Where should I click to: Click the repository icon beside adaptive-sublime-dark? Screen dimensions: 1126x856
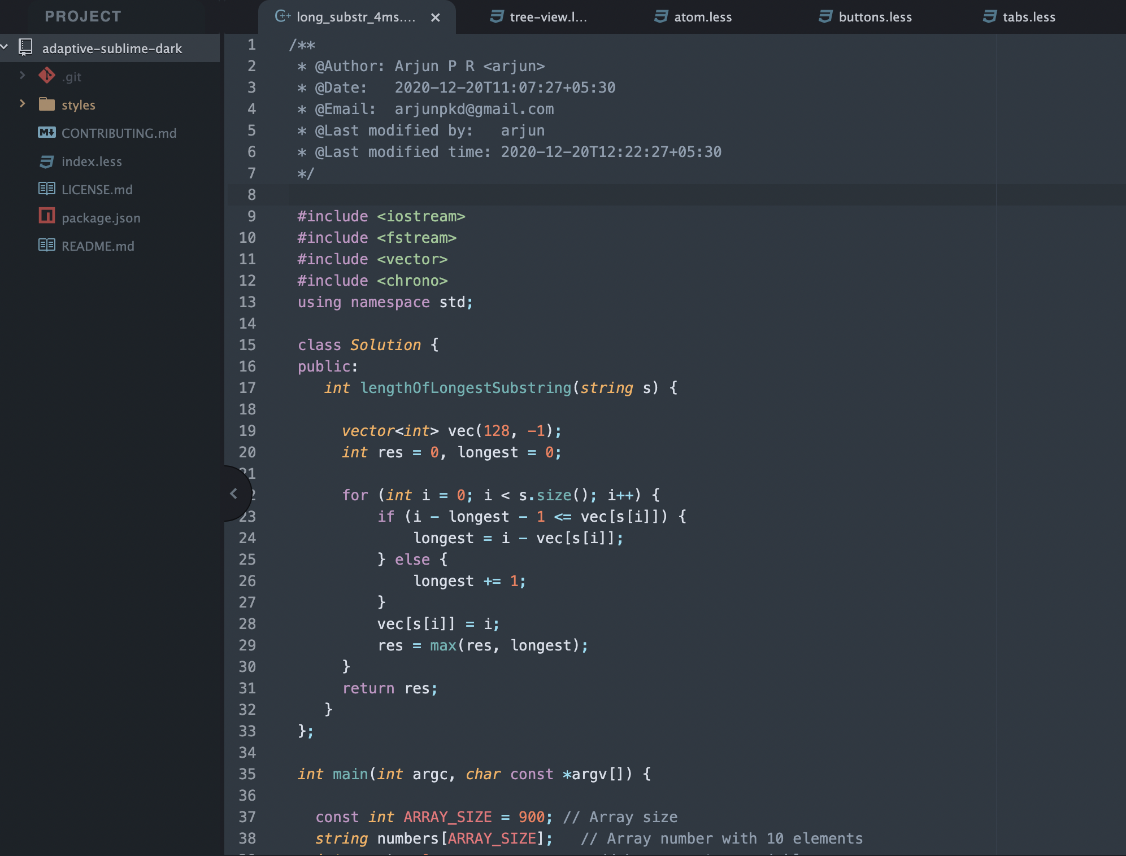click(x=25, y=47)
